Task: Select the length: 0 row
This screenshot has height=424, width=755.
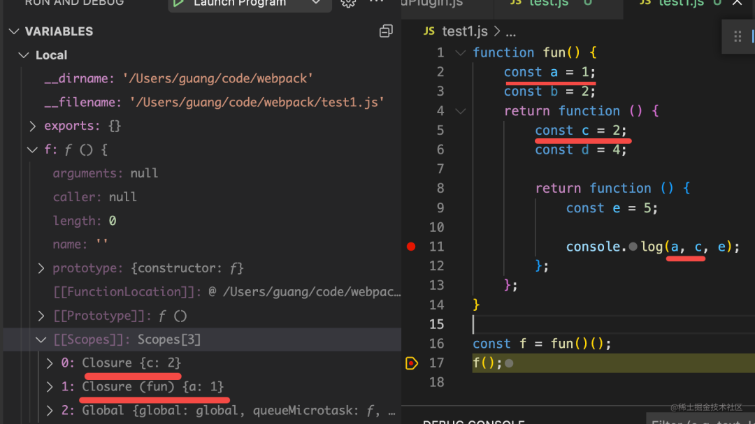Action: click(202, 221)
